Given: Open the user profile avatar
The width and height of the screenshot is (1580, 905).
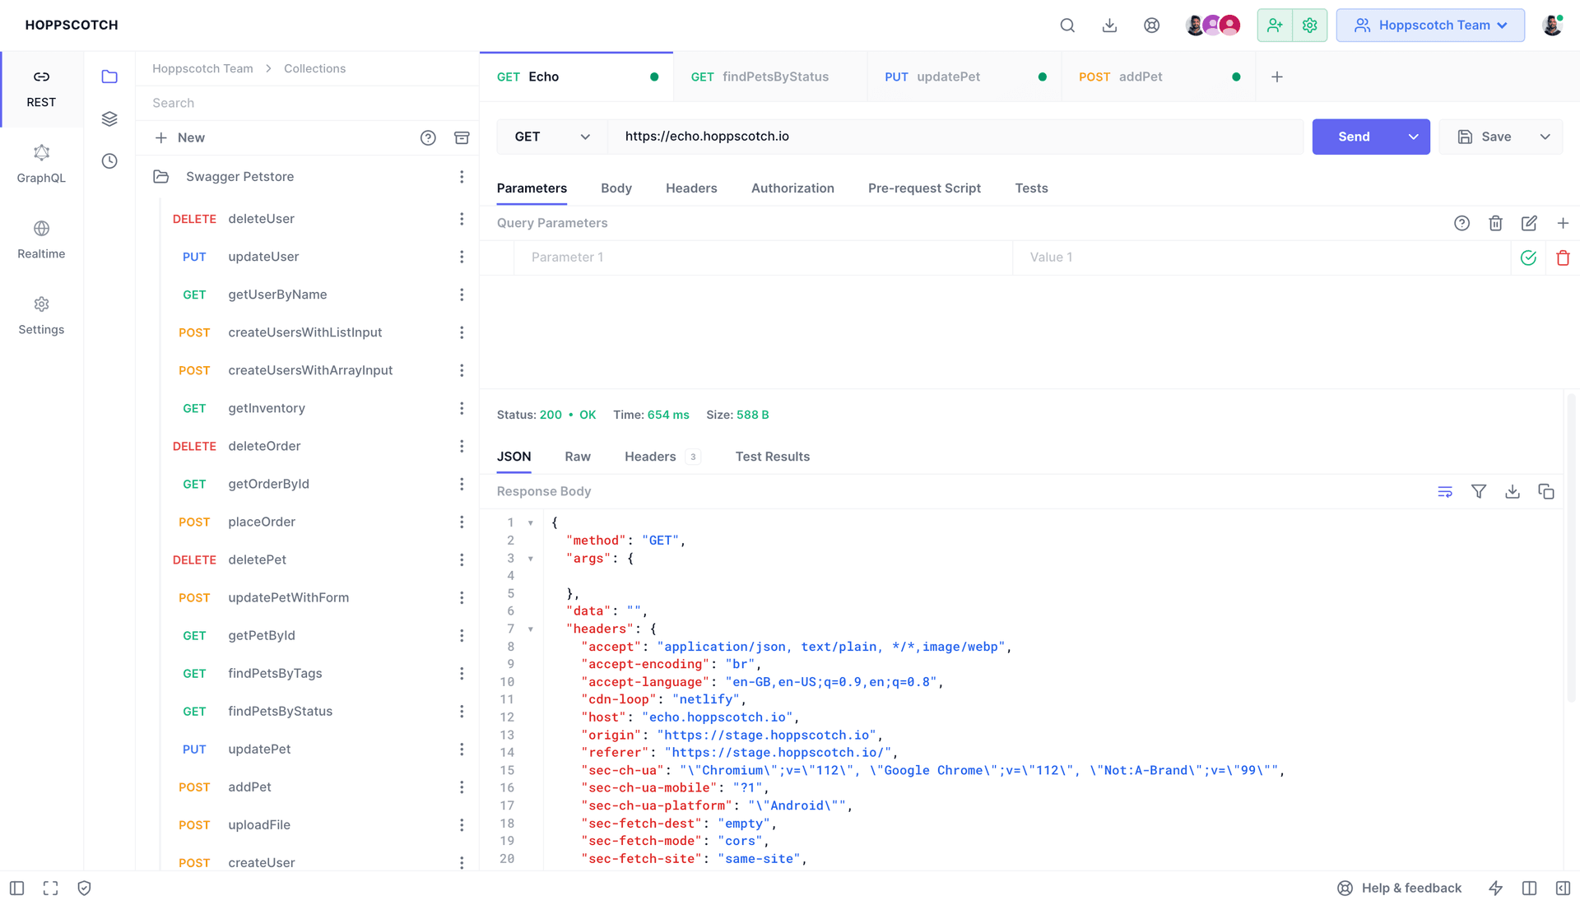Looking at the screenshot, I should click(x=1552, y=26).
